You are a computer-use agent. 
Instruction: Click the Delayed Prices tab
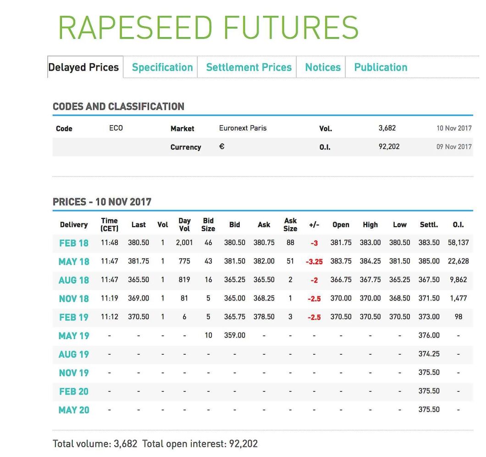[x=83, y=67]
